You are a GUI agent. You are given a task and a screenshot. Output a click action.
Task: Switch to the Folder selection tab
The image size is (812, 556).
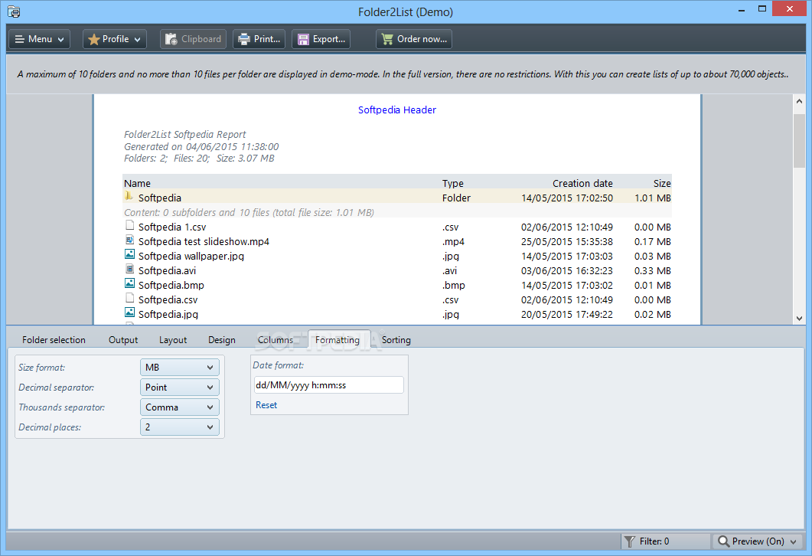click(x=54, y=340)
